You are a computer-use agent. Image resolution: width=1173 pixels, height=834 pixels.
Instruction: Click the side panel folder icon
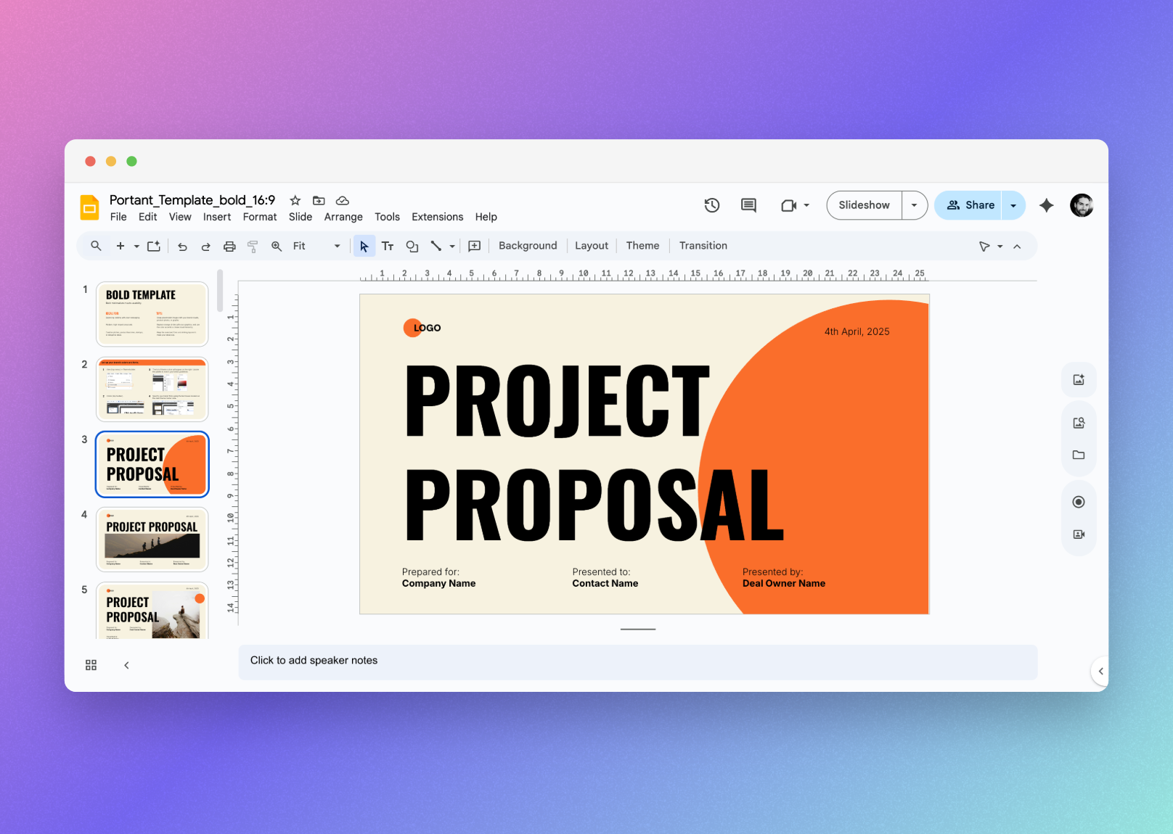click(x=1079, y=455)
